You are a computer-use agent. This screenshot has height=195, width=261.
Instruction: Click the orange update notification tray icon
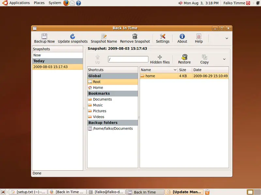(207, 192)
